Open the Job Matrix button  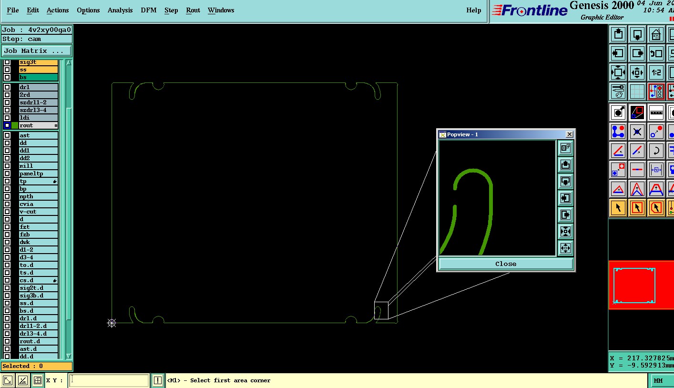point(37,51)
